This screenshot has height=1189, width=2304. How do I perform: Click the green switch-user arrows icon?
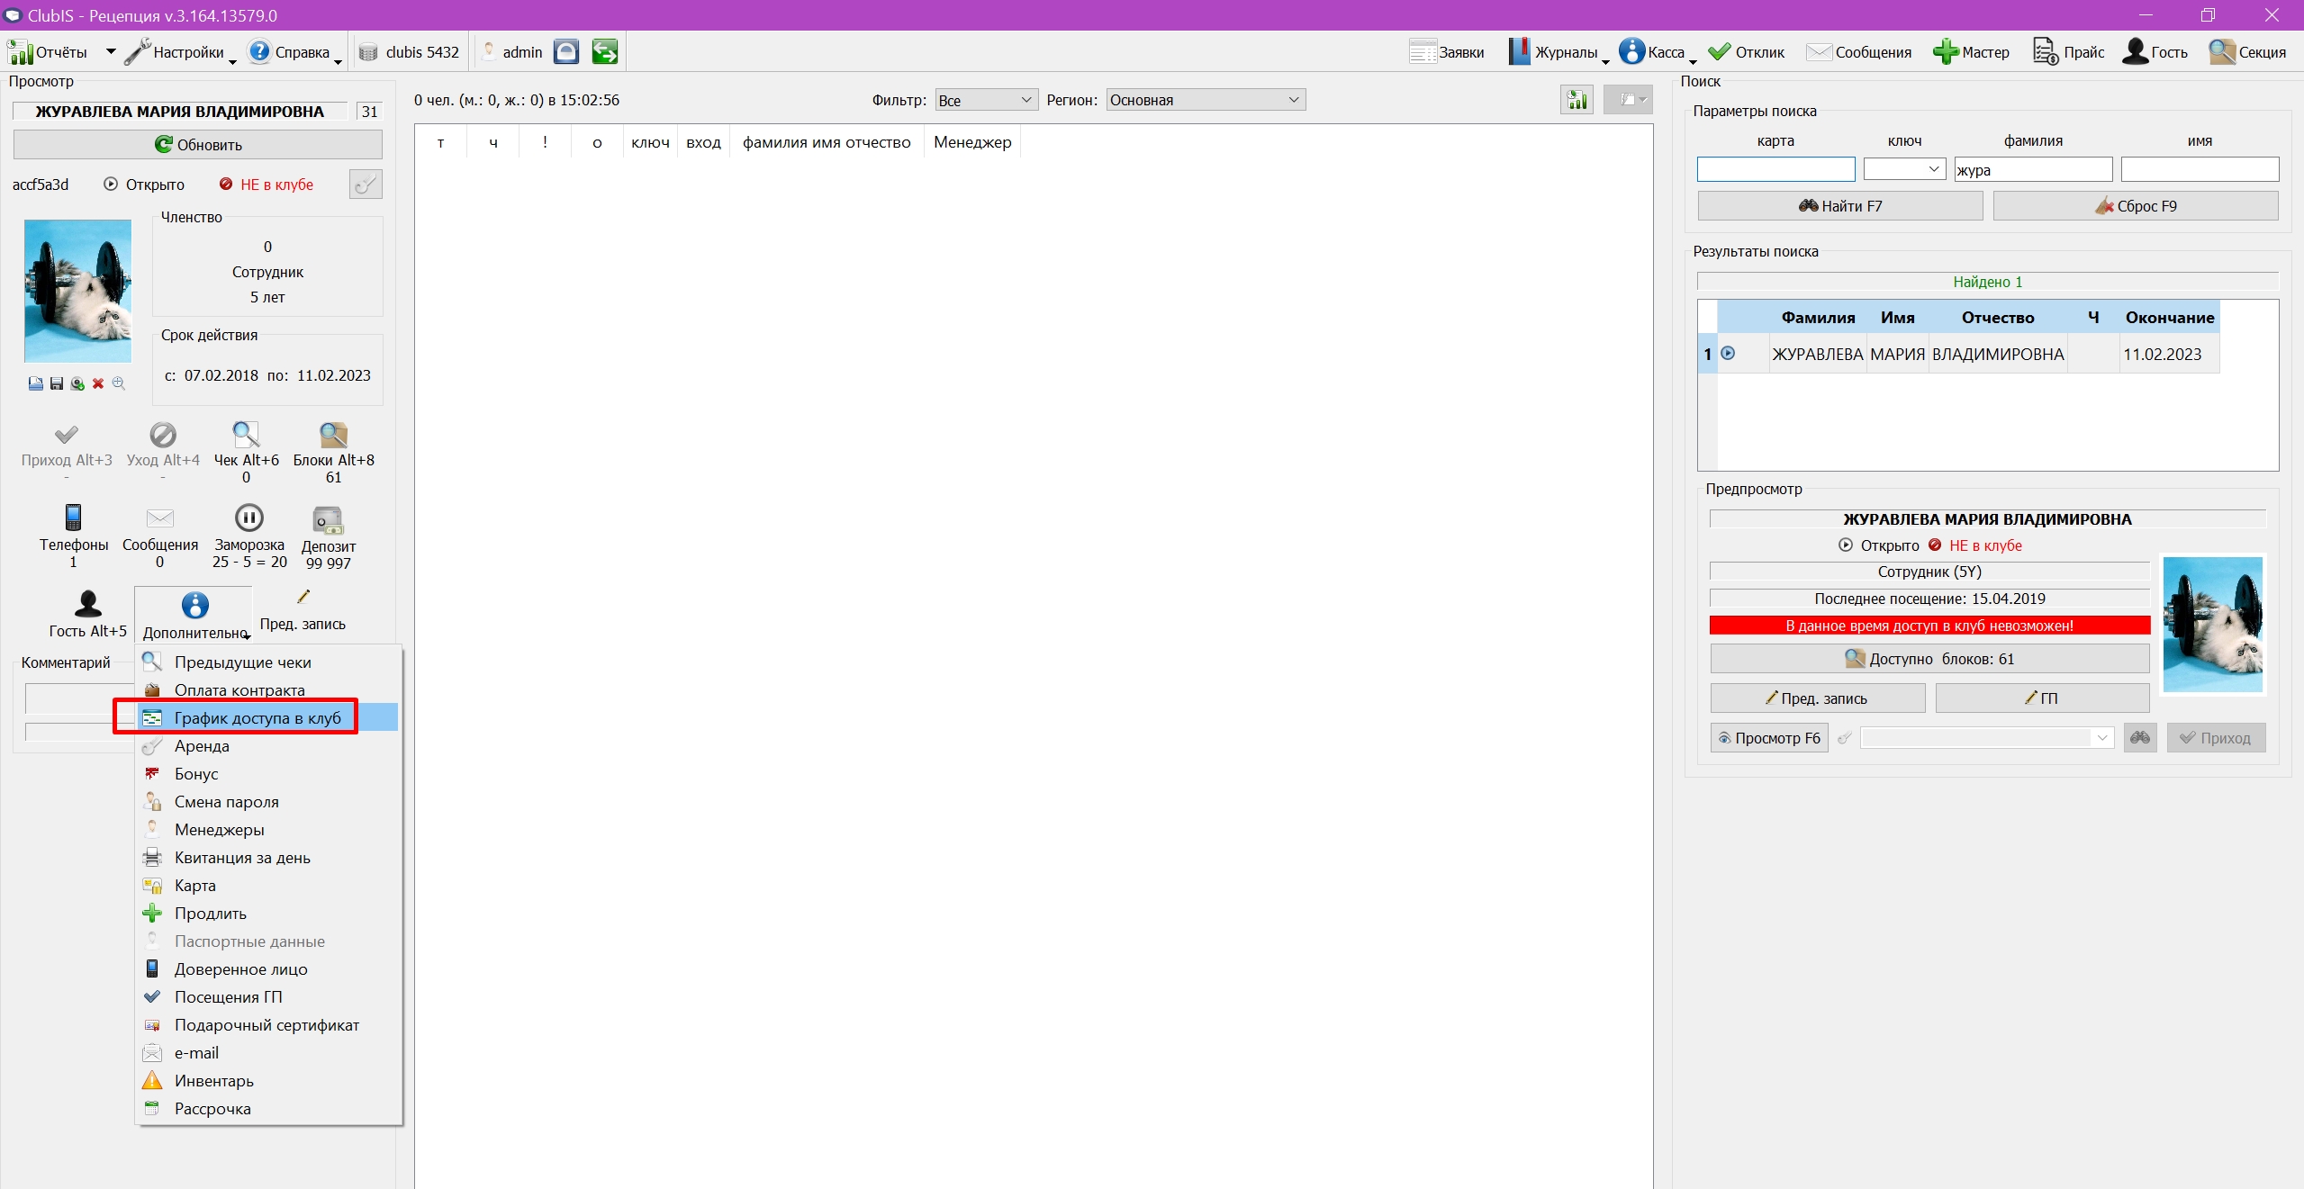[x=605, y=52]
